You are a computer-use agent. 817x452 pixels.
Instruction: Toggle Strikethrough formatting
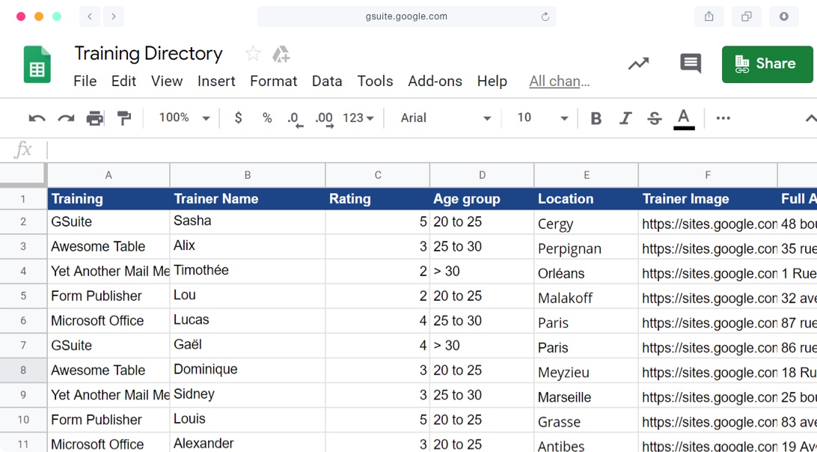point(655,118)
